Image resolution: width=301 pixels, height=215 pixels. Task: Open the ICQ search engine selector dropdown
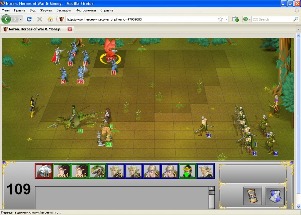click(x=247, y=19)
